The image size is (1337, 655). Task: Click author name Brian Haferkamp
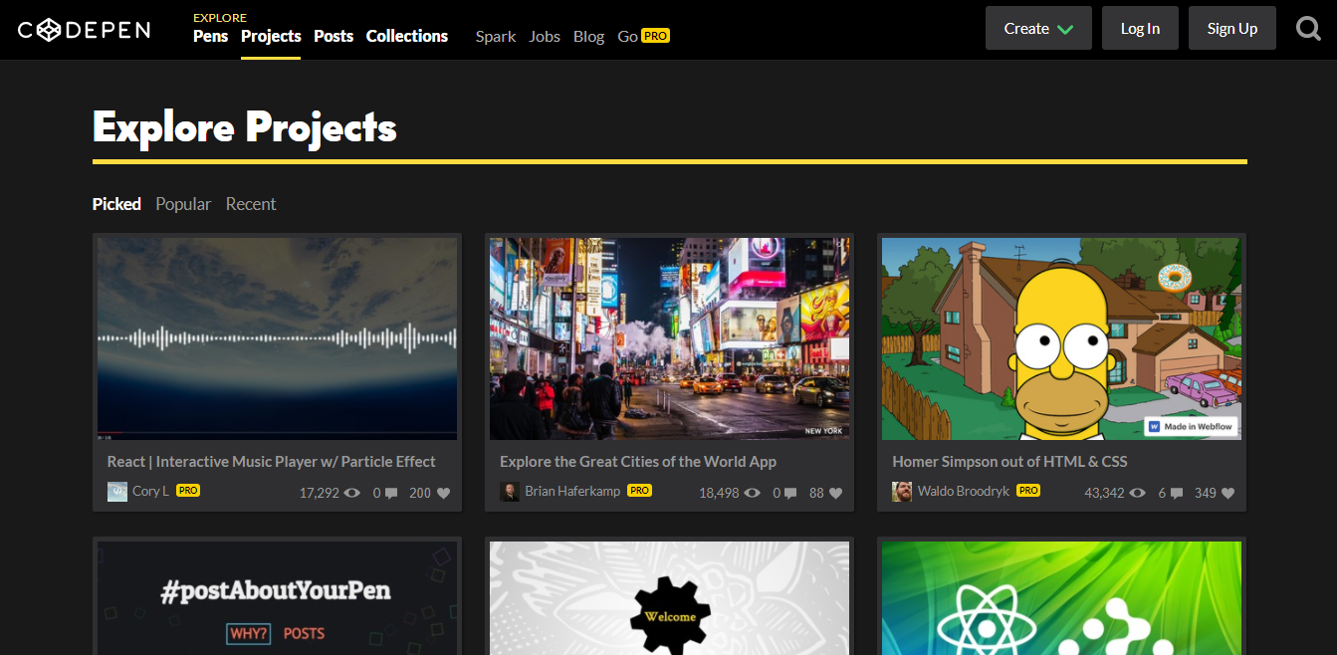pos(572,491)
